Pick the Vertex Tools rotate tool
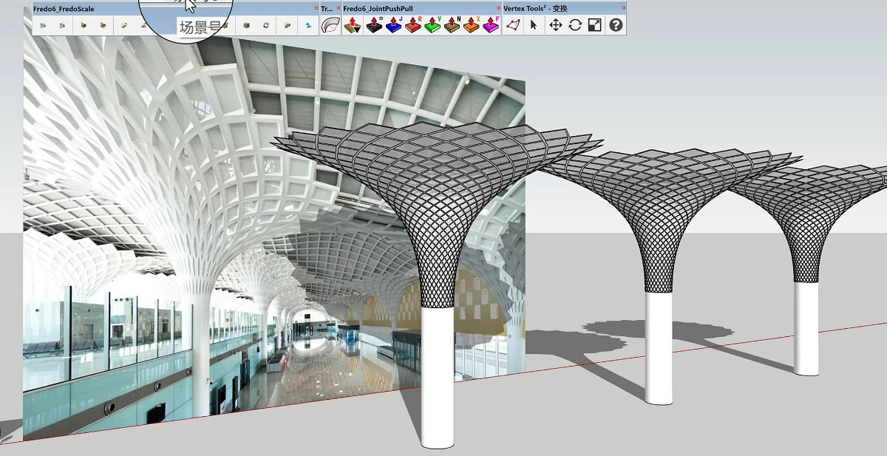The height and width of the screenshot is (456, 887). tap(575, 25)
